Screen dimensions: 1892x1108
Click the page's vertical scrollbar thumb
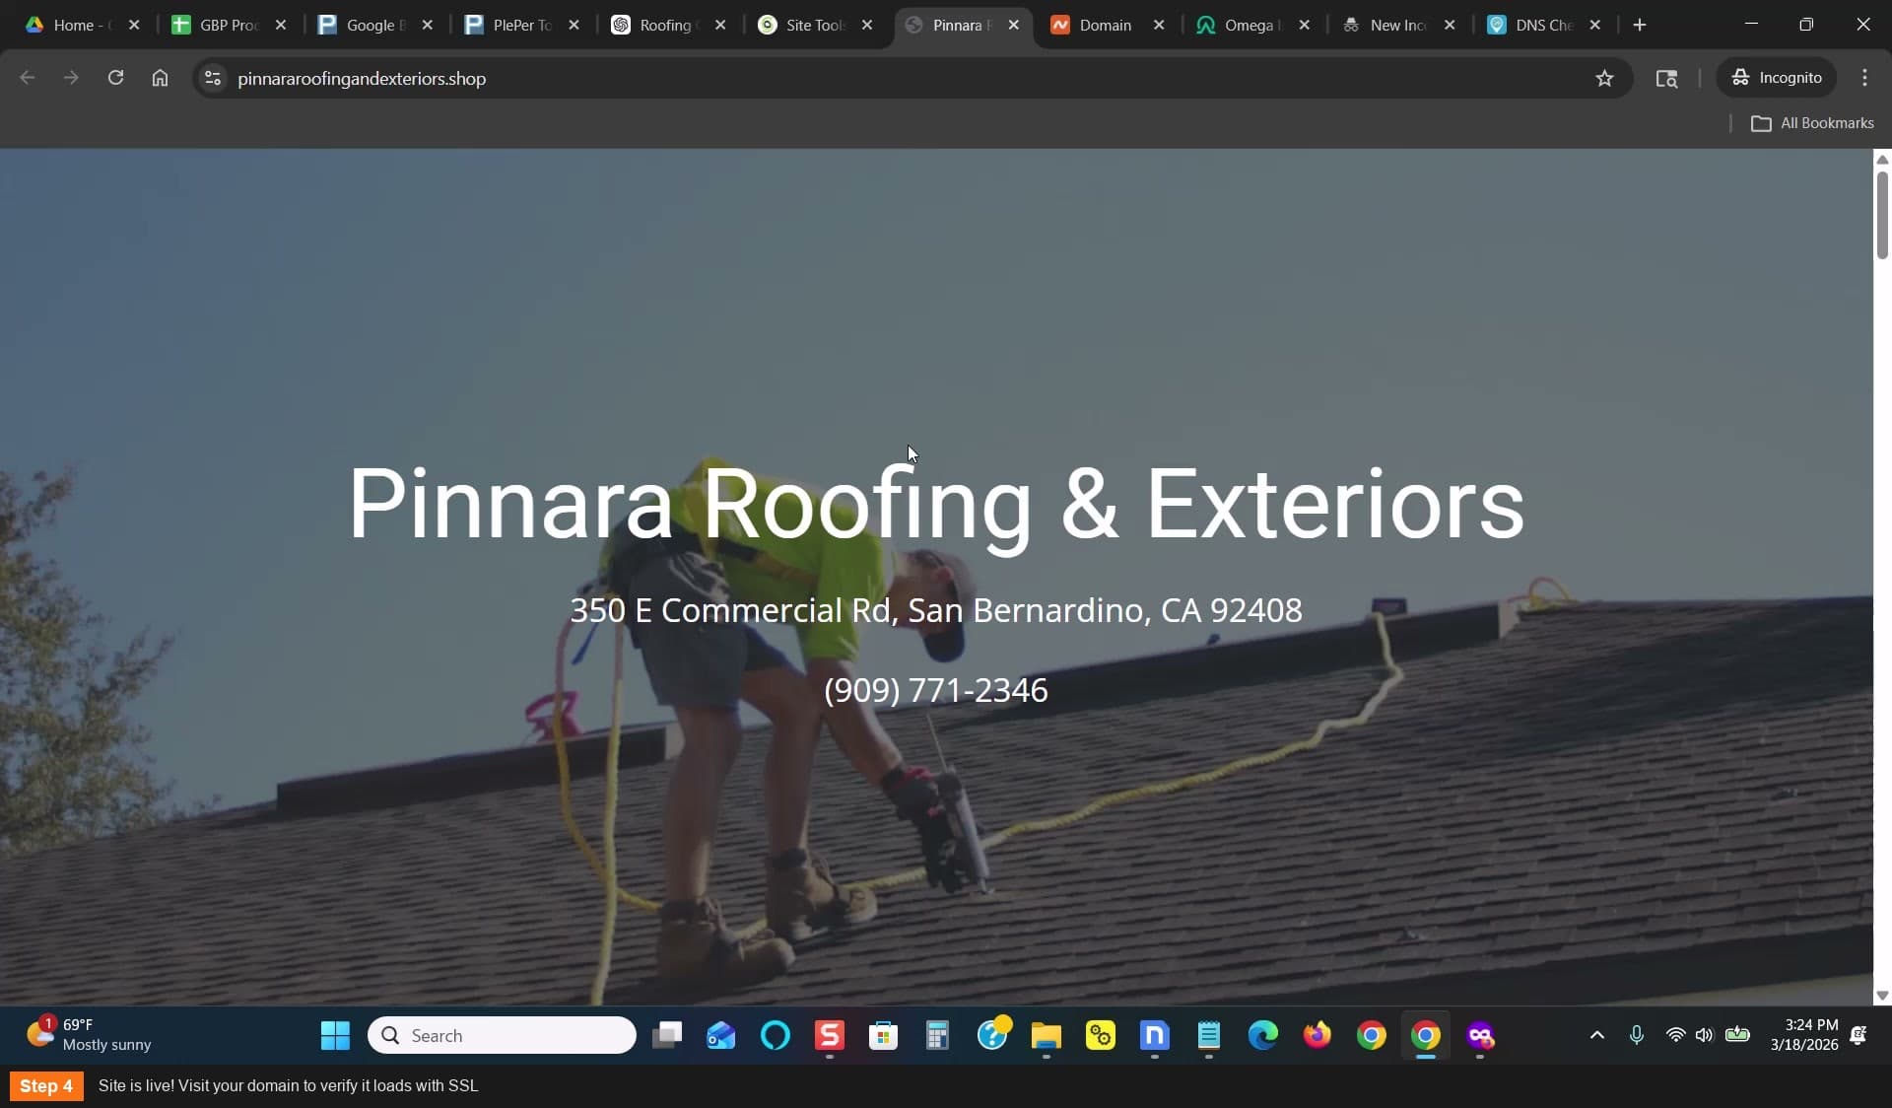1882,215
